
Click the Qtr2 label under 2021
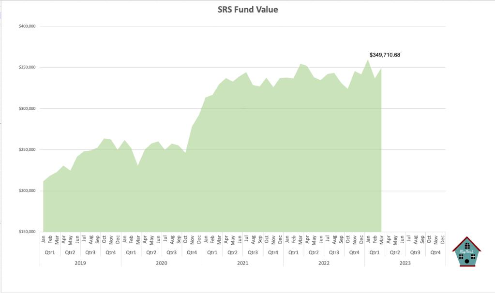[232, 252]
